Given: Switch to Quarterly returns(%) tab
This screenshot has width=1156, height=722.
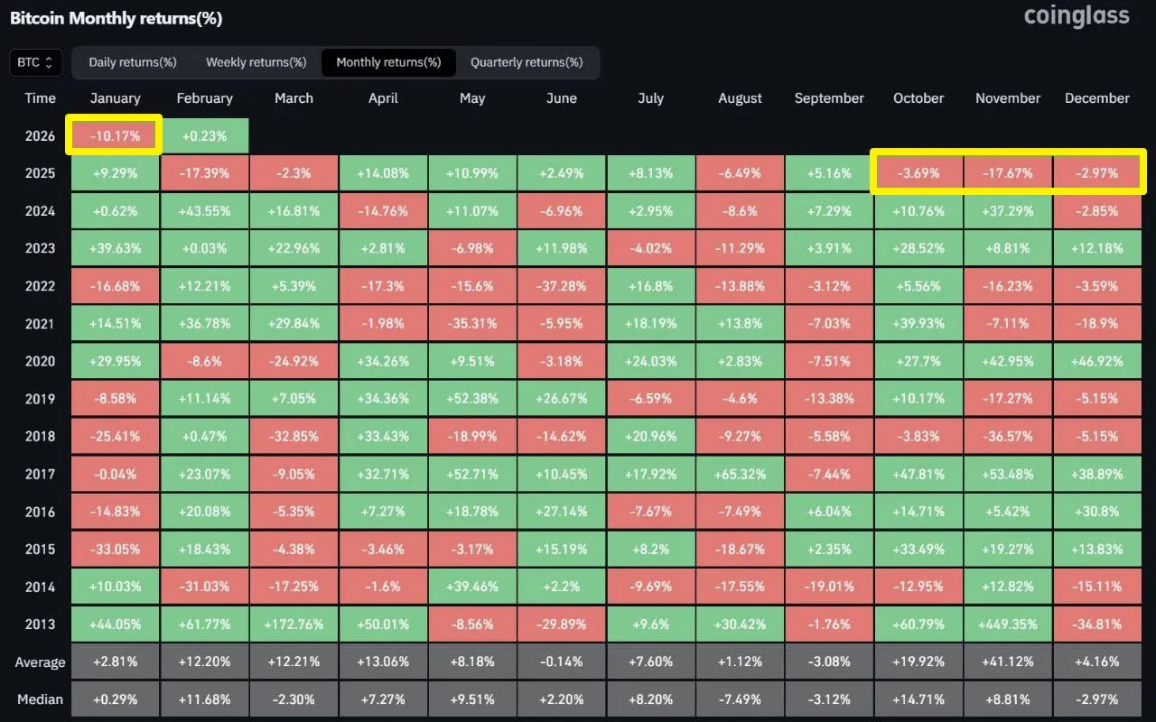Looking at the screenshot, I should 527,62.
